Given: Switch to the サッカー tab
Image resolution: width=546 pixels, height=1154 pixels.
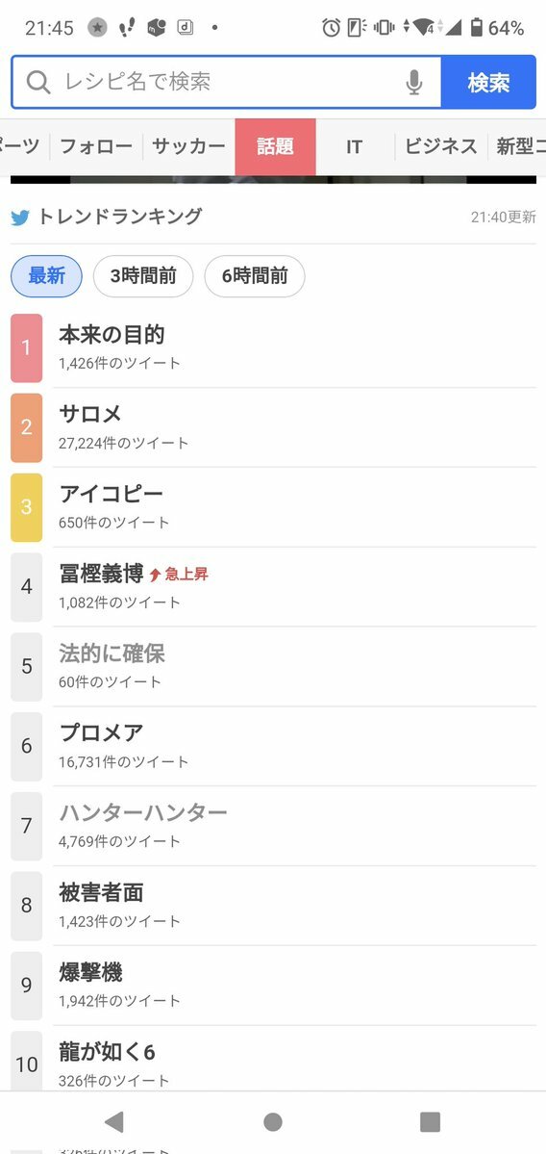Looking at the screenshot, I should [188, 146].
